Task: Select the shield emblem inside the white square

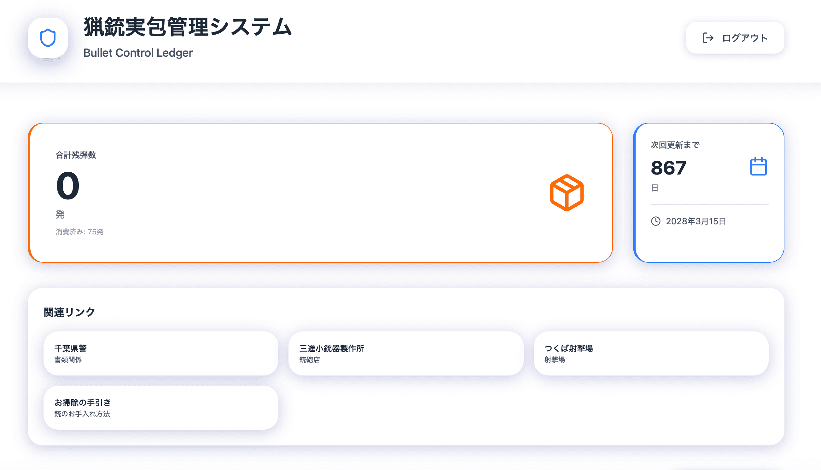Action: 48,37
